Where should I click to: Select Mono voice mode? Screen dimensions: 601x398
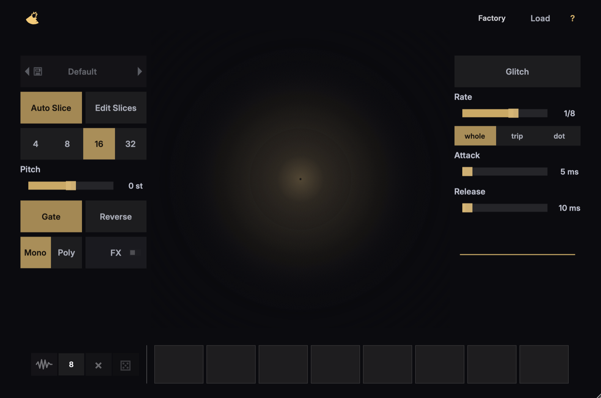pos(36,252)
